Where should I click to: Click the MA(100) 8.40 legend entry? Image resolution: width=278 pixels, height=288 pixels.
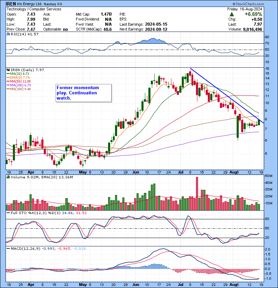(x=18, y=89)
